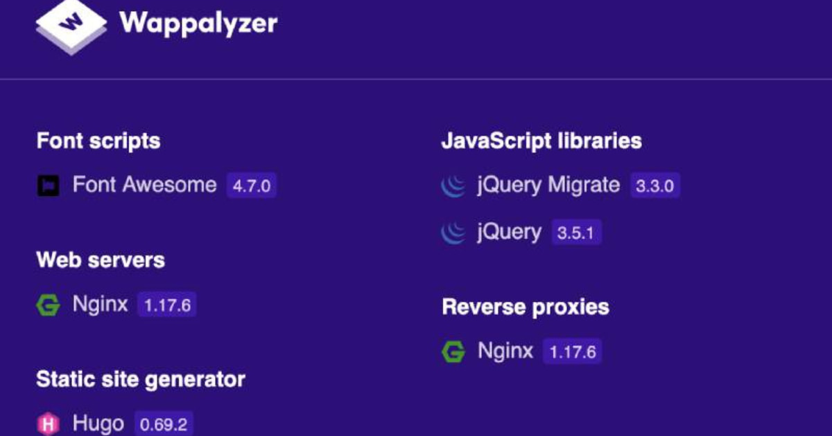Select Nginx under Reverse proxies
Image resolution: width=832 pixels, height=436 pixels.
[505, 352]
